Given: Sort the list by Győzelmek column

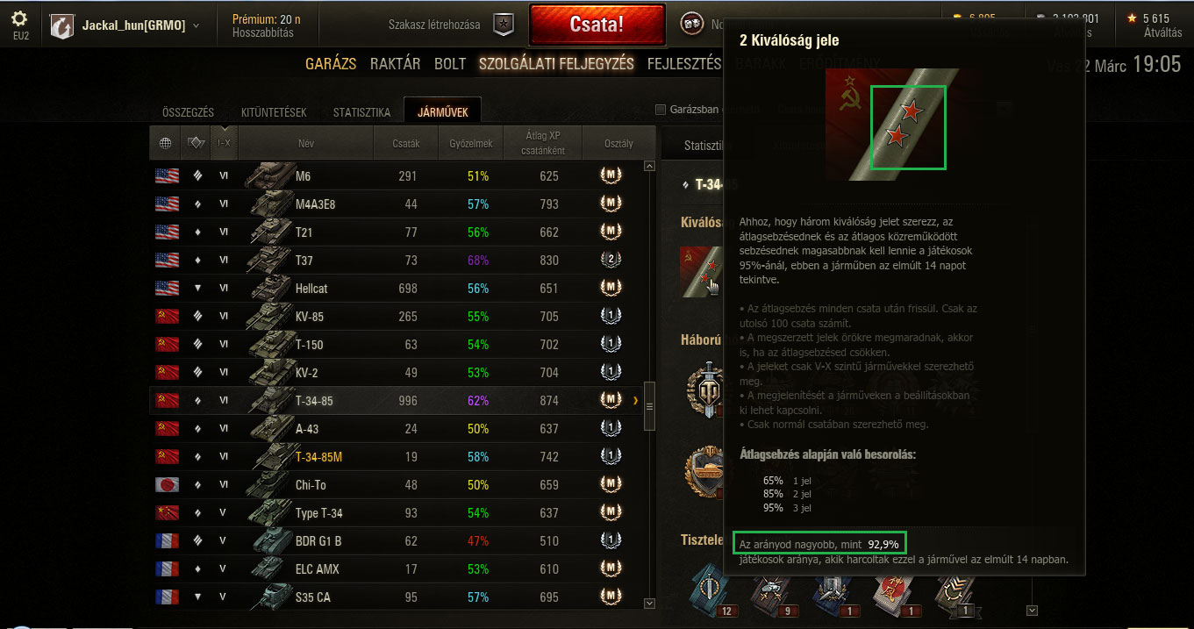Looking at the screenshot, I should click(x=471, y=143).
